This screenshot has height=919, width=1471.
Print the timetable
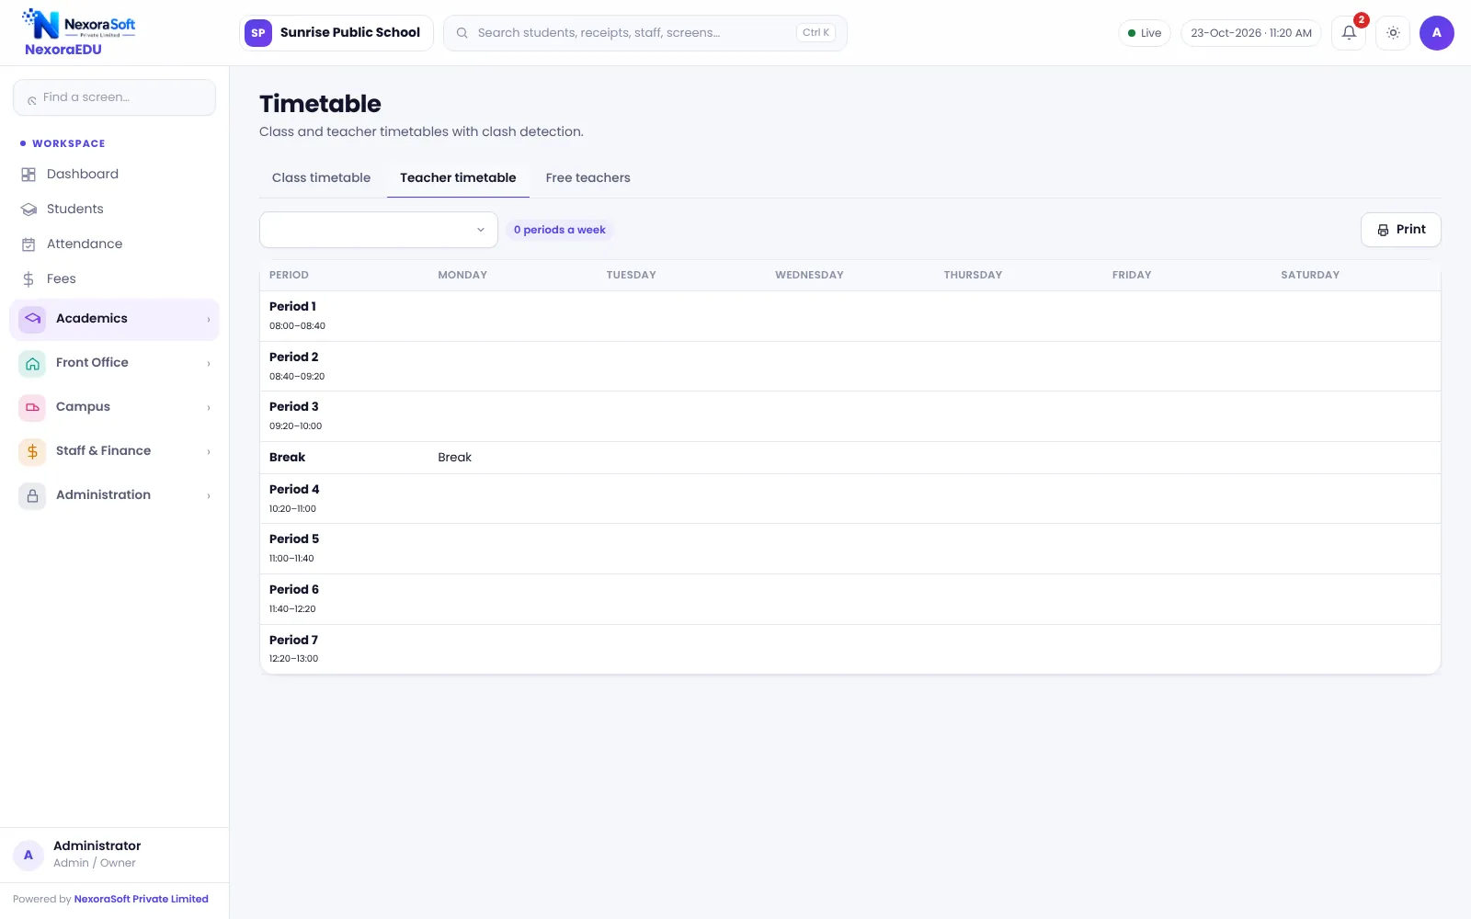click(x=1400, y=230)
